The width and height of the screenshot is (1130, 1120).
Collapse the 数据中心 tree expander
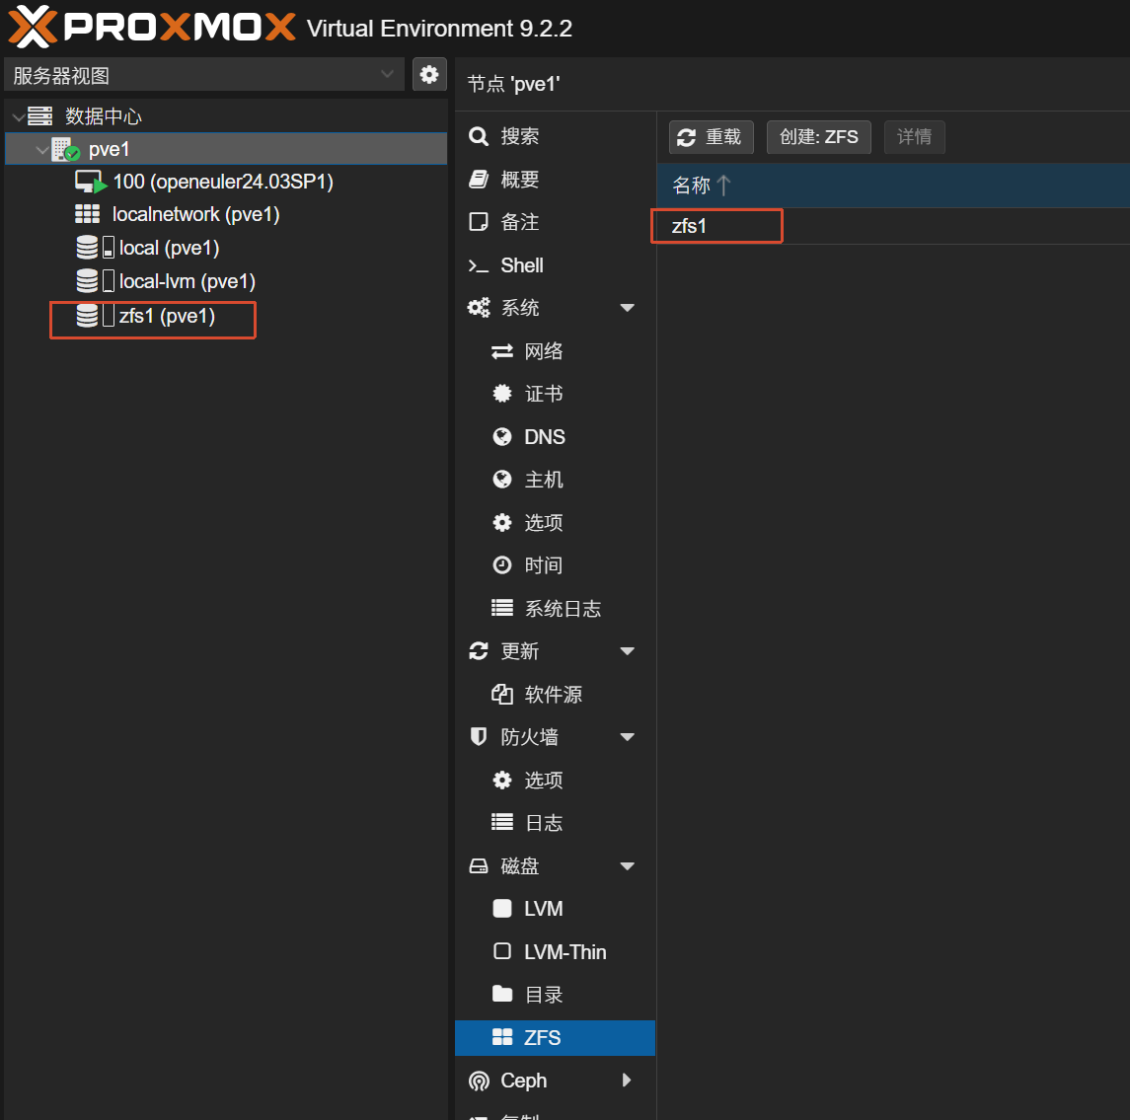coord(19,116)
